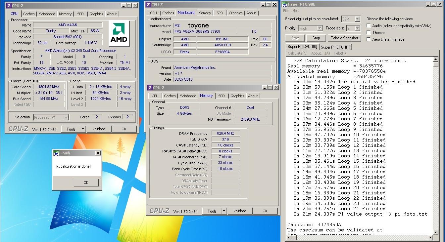Viewport: 445px width, 242px height.
Task: Open the Processor #1 selection dropdown
Action: tap(66, 117)
